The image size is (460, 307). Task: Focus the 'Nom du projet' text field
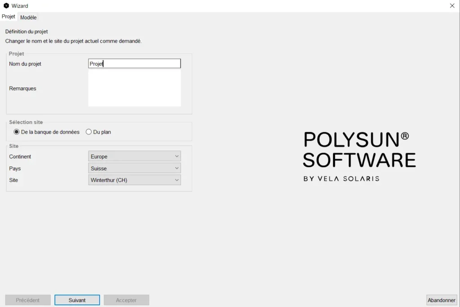click(134, 64)
